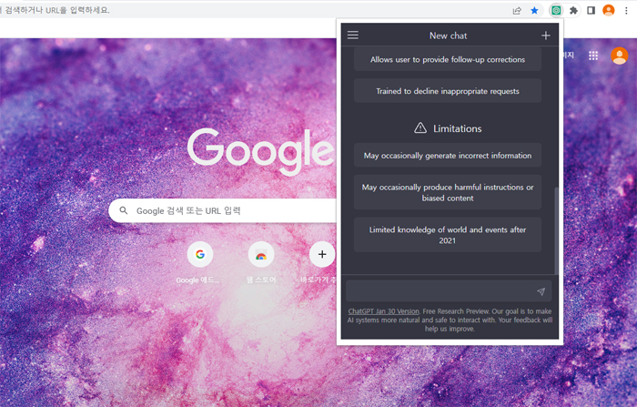The image size is (637, 407).
Task: Click the share page icon in address bar
Action: 517,11
